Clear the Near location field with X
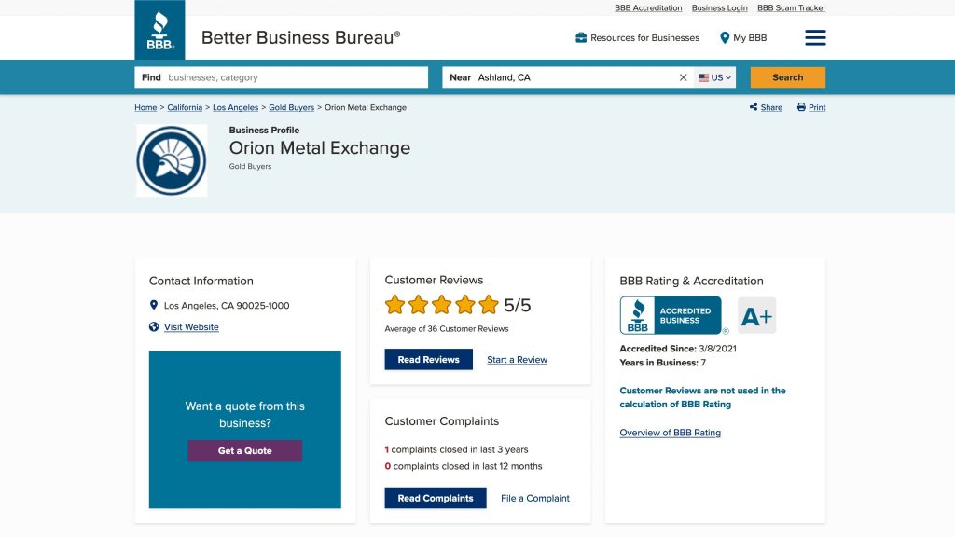 pyautogui.click(x=683, y=77)
